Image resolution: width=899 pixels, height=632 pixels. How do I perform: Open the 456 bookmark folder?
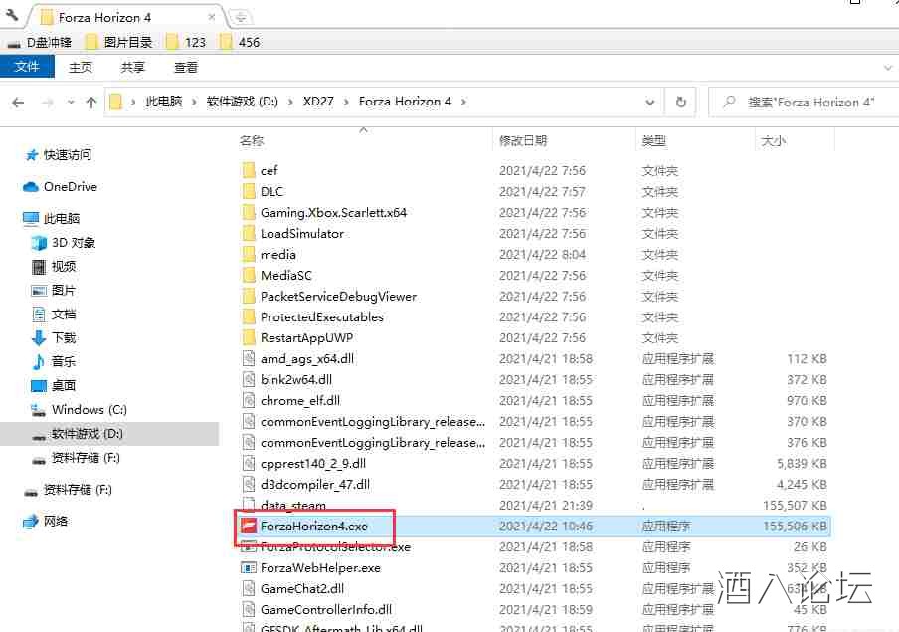241,42
